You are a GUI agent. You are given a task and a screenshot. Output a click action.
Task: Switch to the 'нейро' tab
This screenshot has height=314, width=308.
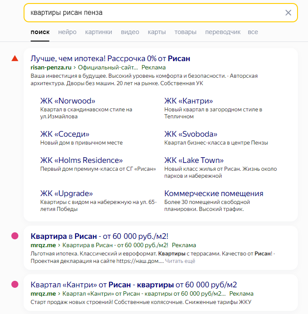[x=67, y=32]
